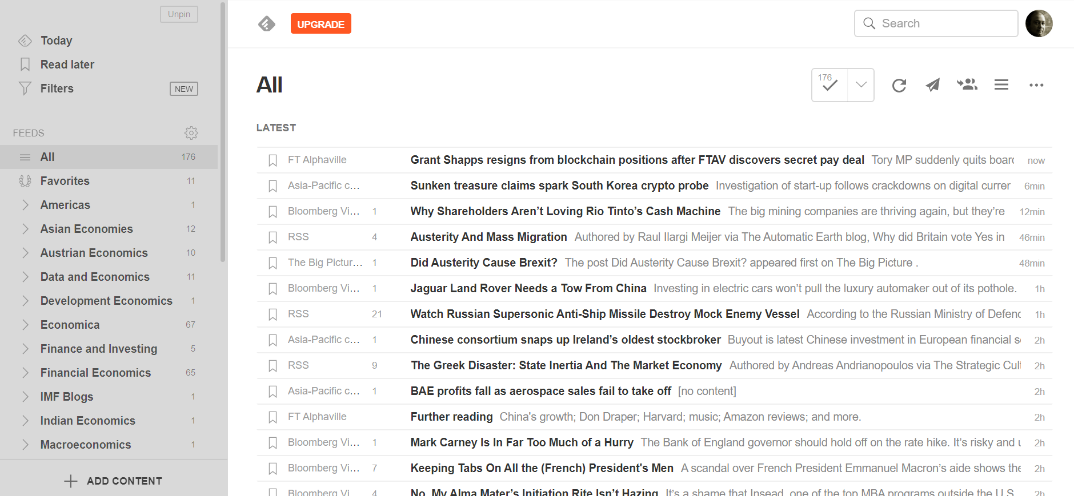Expand the IMF Blogs category
The height and width of the screenshot is (496, 1074).
[x=25, y=397]
